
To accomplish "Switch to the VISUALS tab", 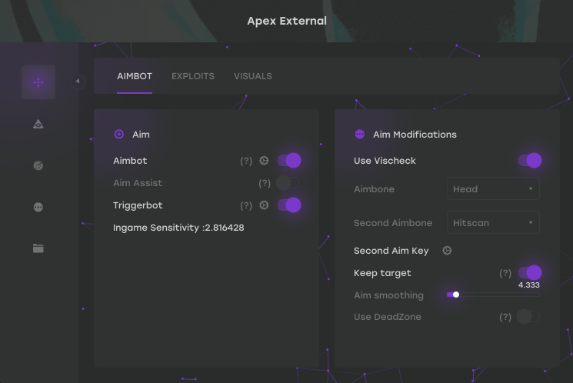I will click(x=253, y=76).
